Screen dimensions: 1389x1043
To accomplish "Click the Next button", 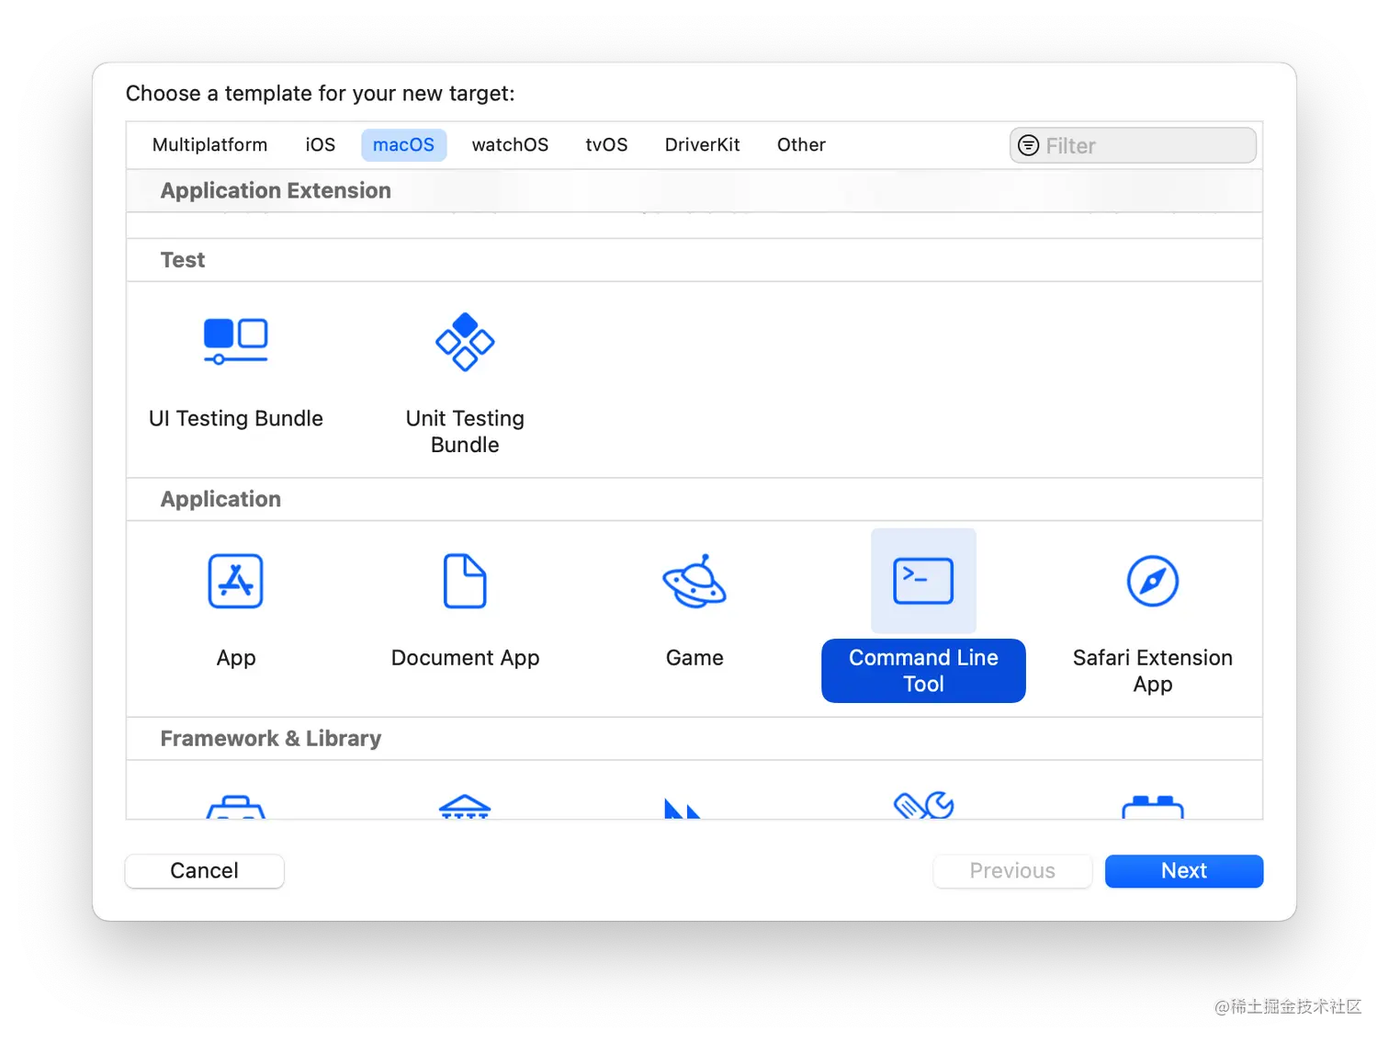I will point(1184,871).
